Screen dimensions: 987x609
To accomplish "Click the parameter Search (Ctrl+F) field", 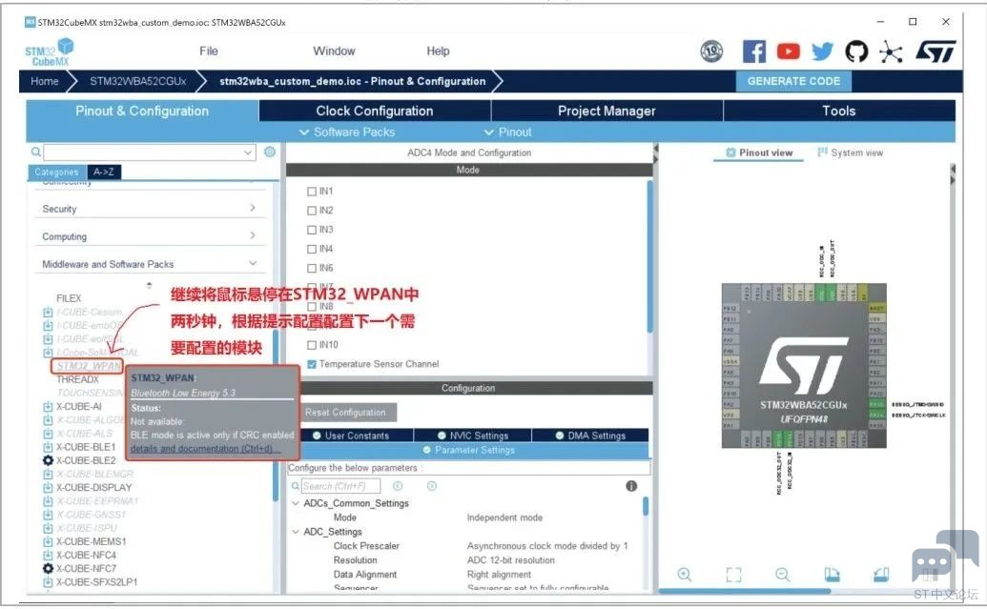I will tap(341, 486).
